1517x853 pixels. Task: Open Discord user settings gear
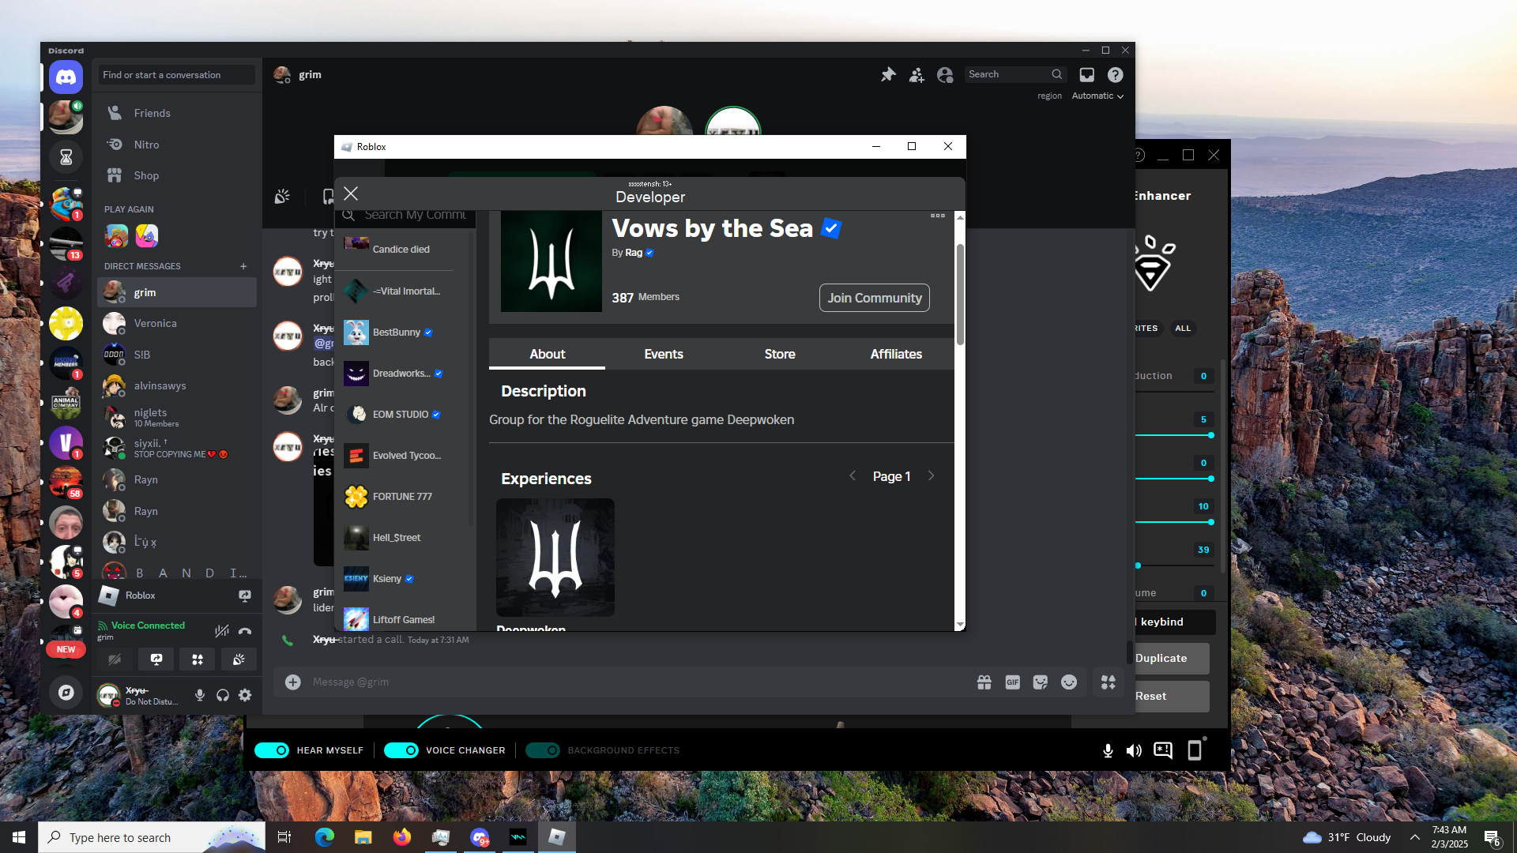(x=245, y=695)
